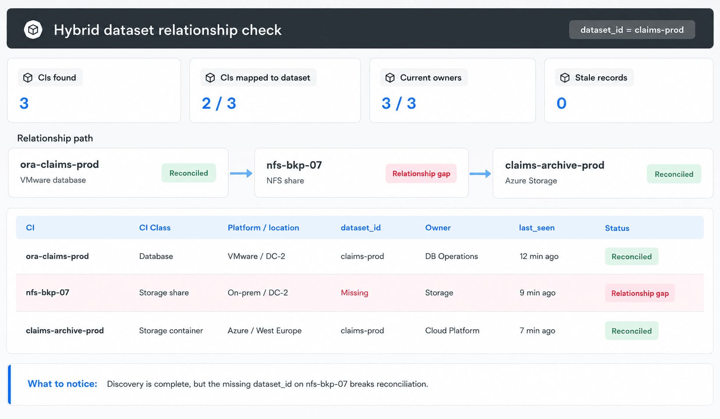Click the Hybrid dataset relationship check title
The image size is (720, 419).
point(167,30)
